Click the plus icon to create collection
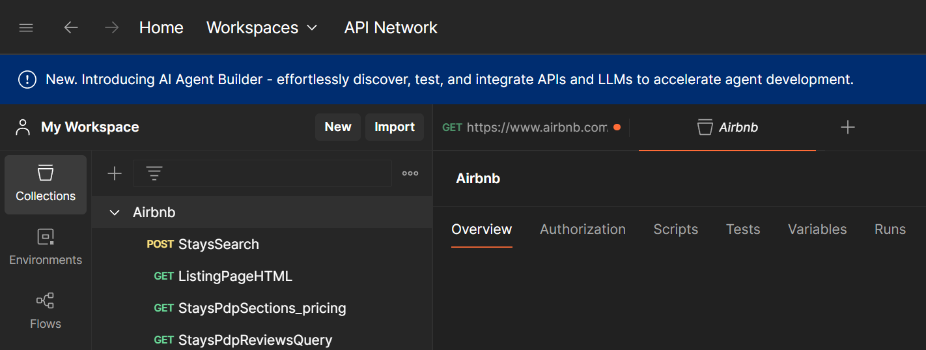Screen dimensions: 926x350 115,173
